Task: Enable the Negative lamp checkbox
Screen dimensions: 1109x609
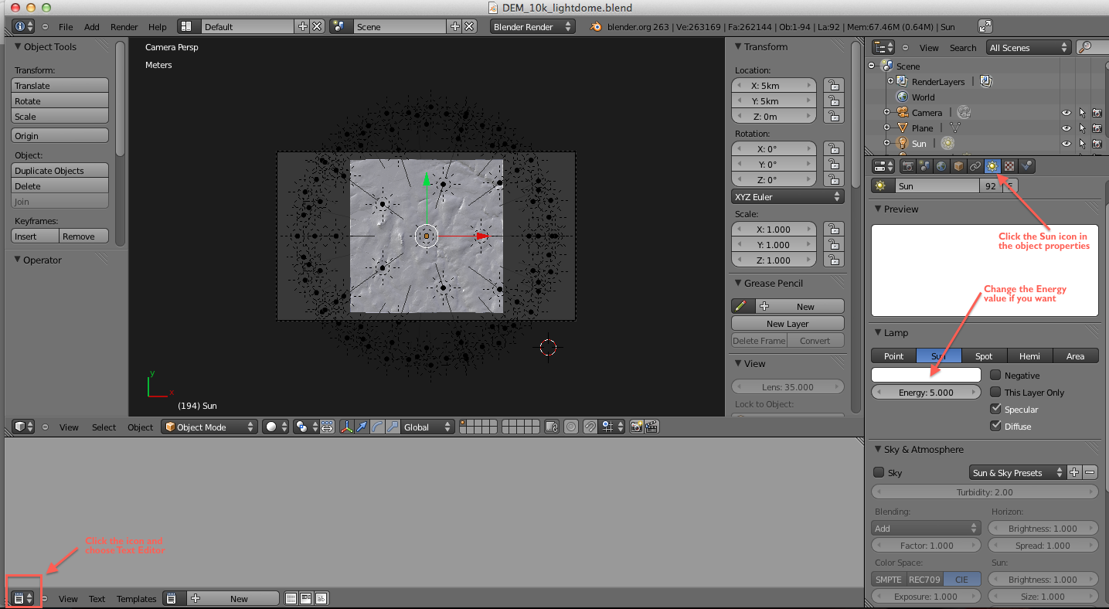Action: point(996,375)
